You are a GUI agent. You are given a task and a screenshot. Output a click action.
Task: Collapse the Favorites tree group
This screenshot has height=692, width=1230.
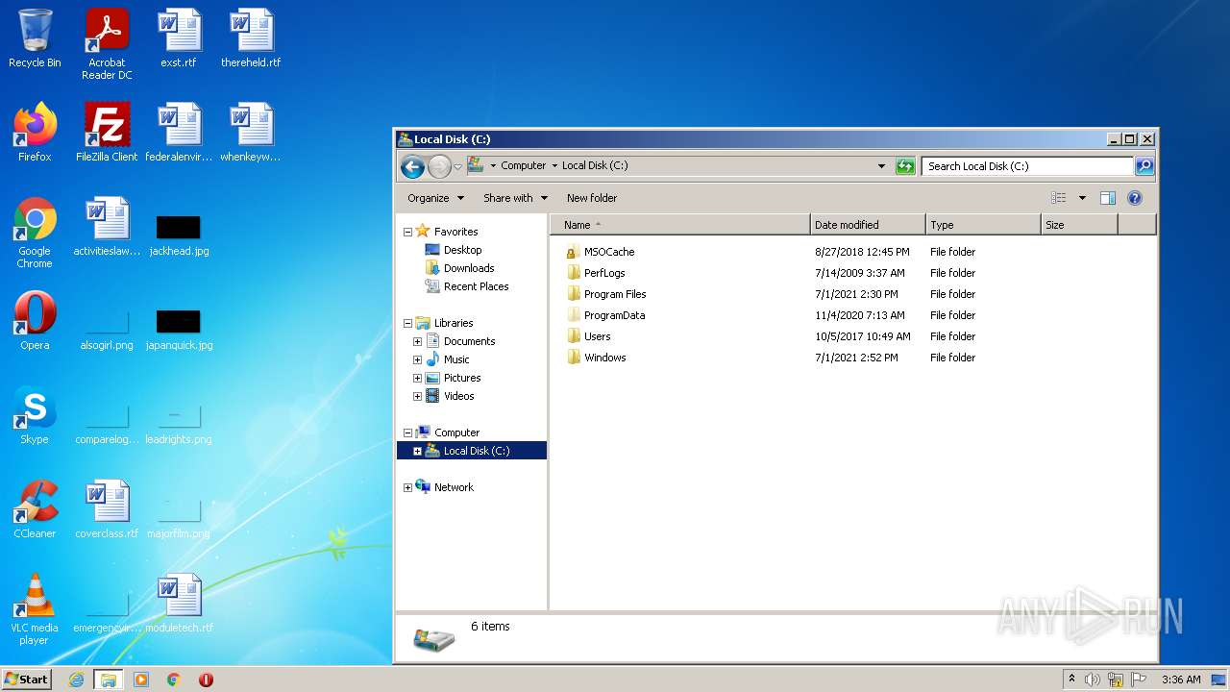[407, 232]
